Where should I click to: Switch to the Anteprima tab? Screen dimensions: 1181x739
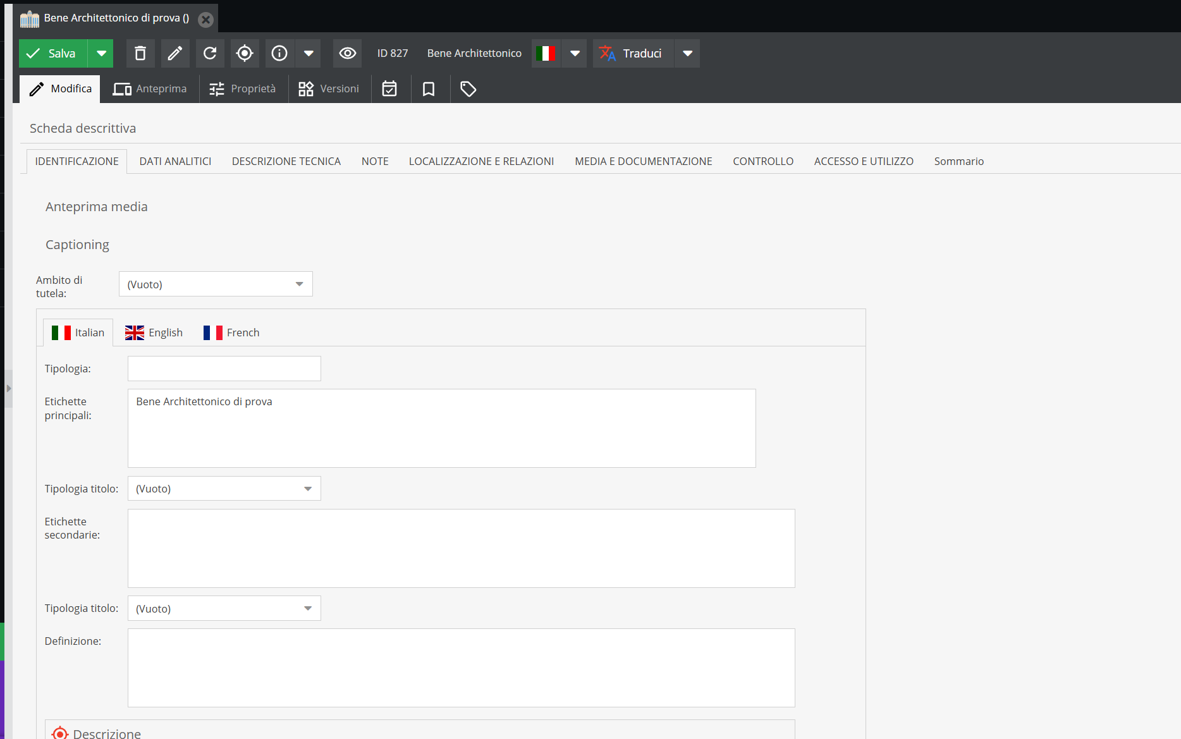[150, 89]
